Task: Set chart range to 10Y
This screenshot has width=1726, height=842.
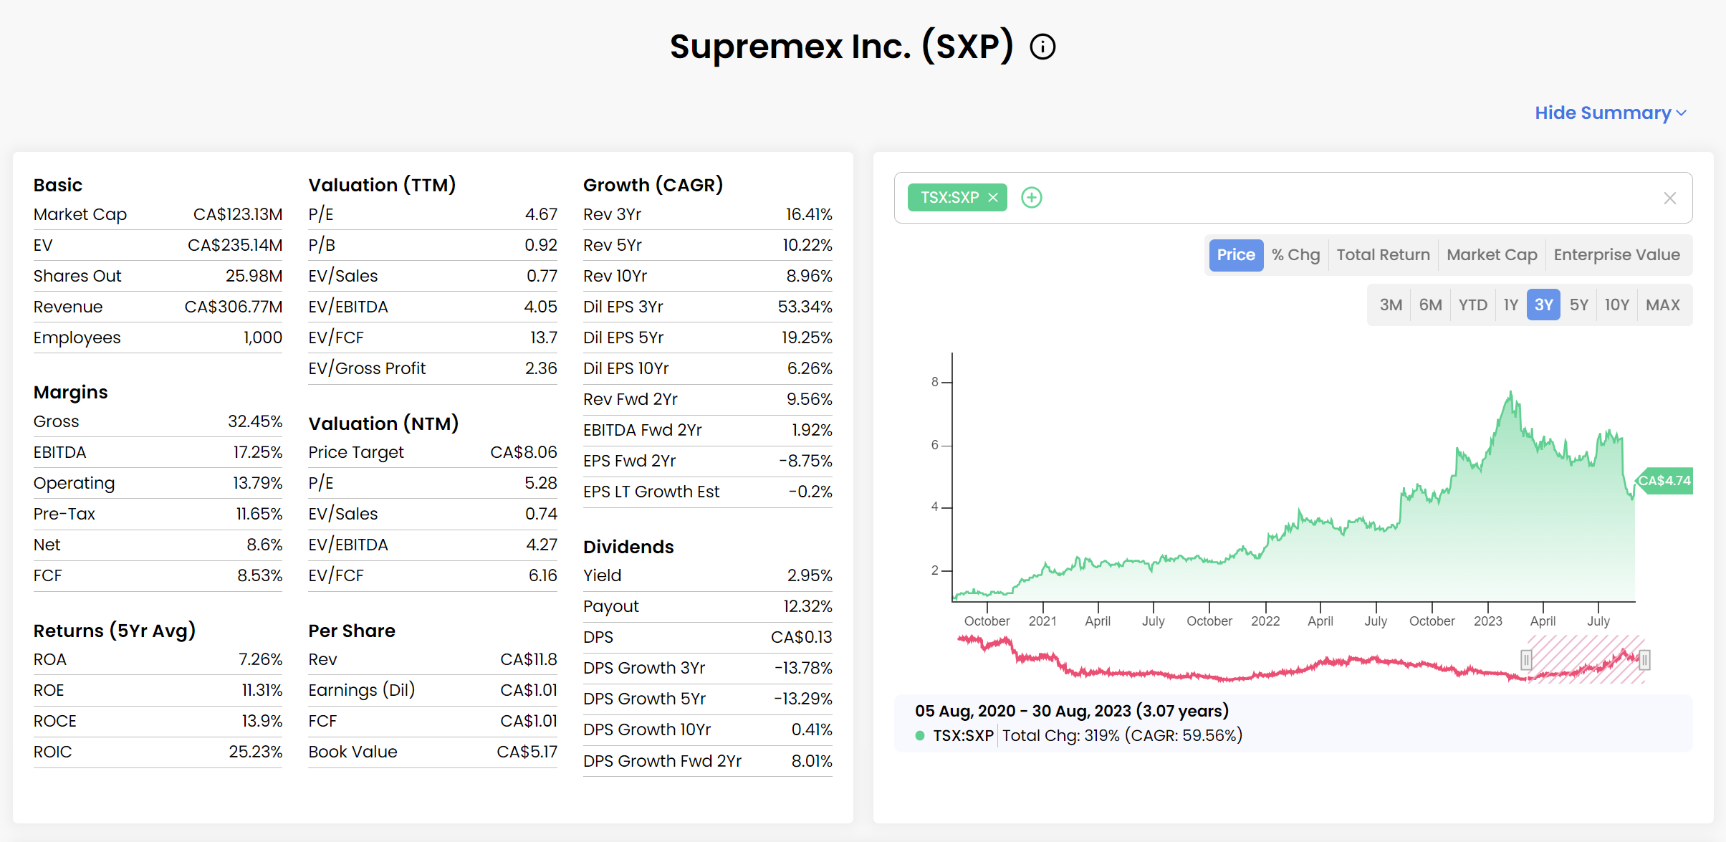Action: click(1616, 305)
